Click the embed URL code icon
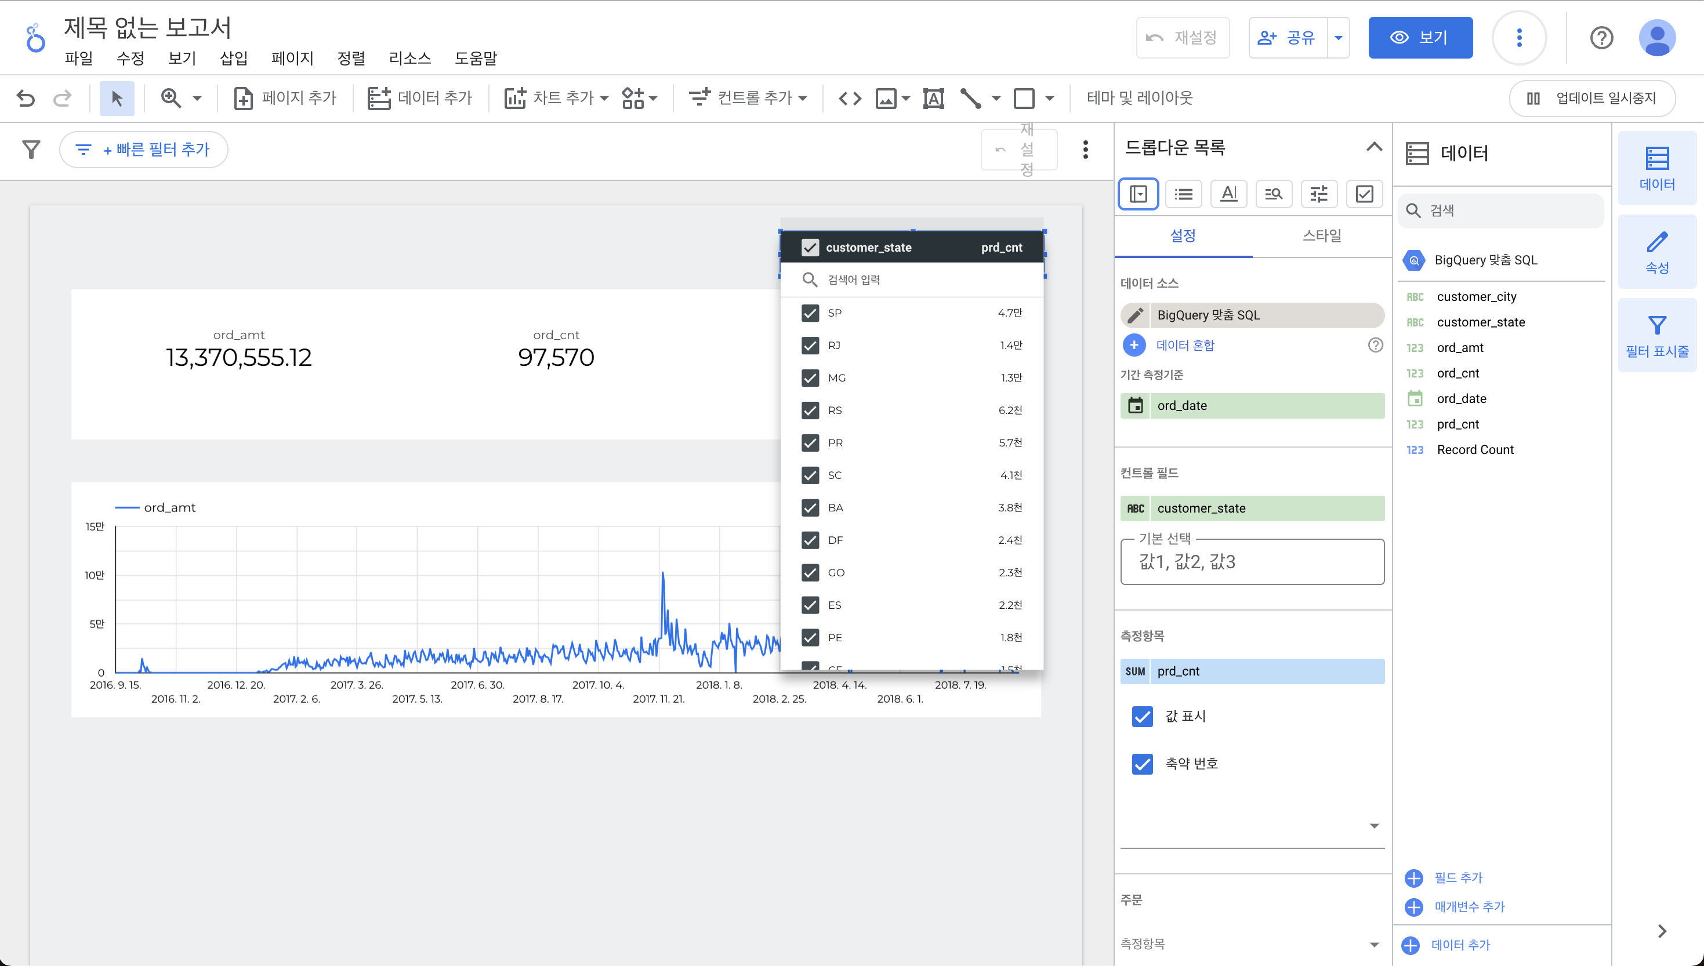 [850, 98]
